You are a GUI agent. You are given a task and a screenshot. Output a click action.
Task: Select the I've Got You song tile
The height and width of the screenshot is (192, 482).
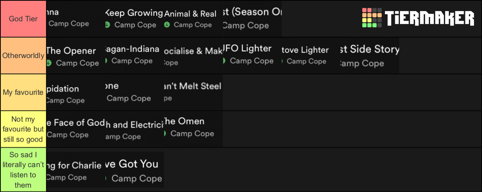click(x=134, y=170)
